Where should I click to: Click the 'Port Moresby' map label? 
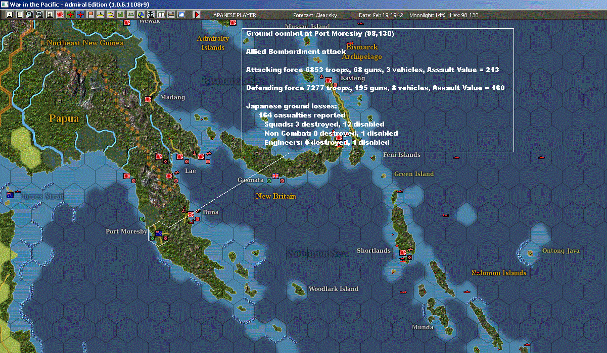[x=126, y=231]
